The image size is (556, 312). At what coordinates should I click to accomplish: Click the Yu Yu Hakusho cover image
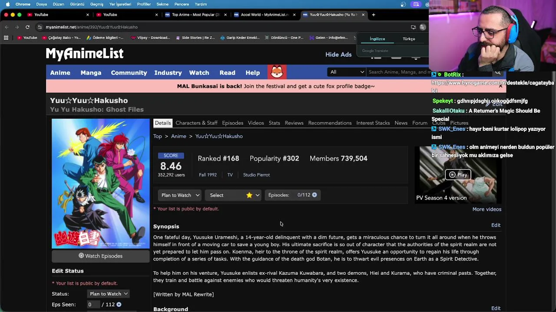[100, 184]
